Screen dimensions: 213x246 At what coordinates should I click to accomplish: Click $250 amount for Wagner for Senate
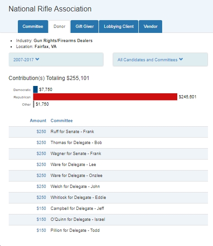click(x=41, y=154)
